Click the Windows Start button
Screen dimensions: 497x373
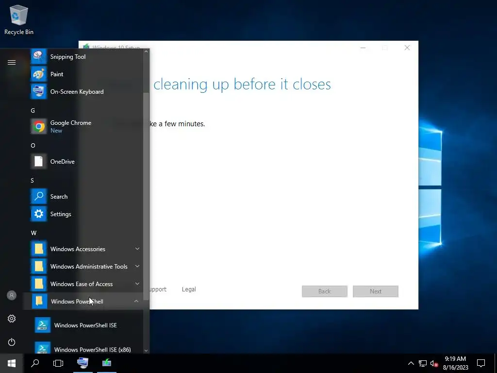point(12,363)
